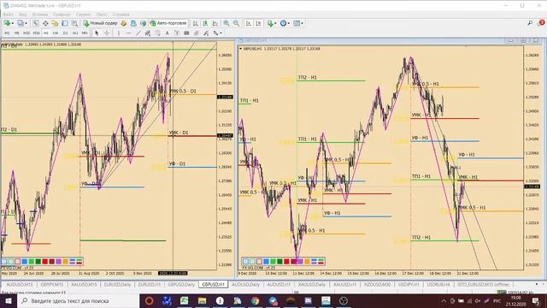Viewport: 547px width, 308px height.
Task: Click orange swatch in Daily chart palette
Action: click(65, 261)
